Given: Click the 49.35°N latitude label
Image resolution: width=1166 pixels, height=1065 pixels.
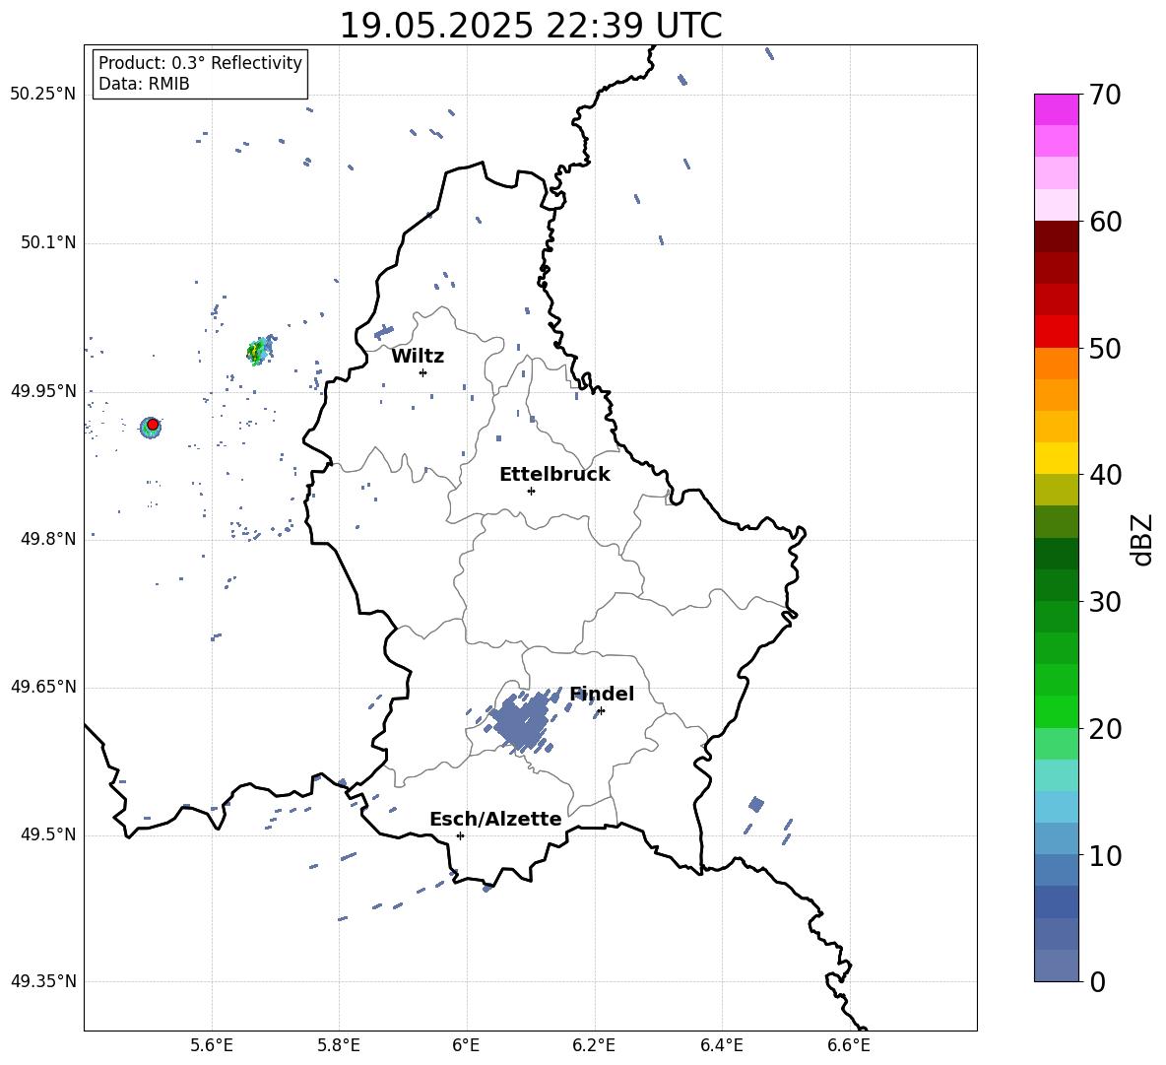Looking at the screenshot, I should tap(43, 981).
